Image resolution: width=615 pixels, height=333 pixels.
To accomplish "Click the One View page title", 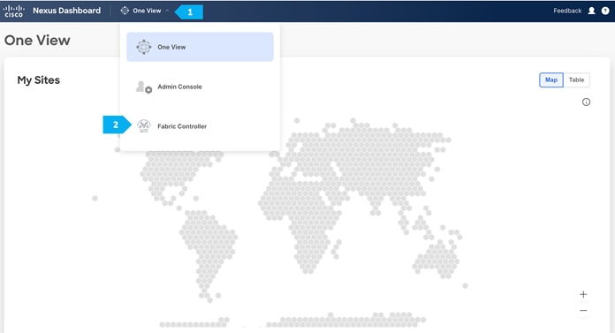I will pyautogui.click(x=37, y=40).
